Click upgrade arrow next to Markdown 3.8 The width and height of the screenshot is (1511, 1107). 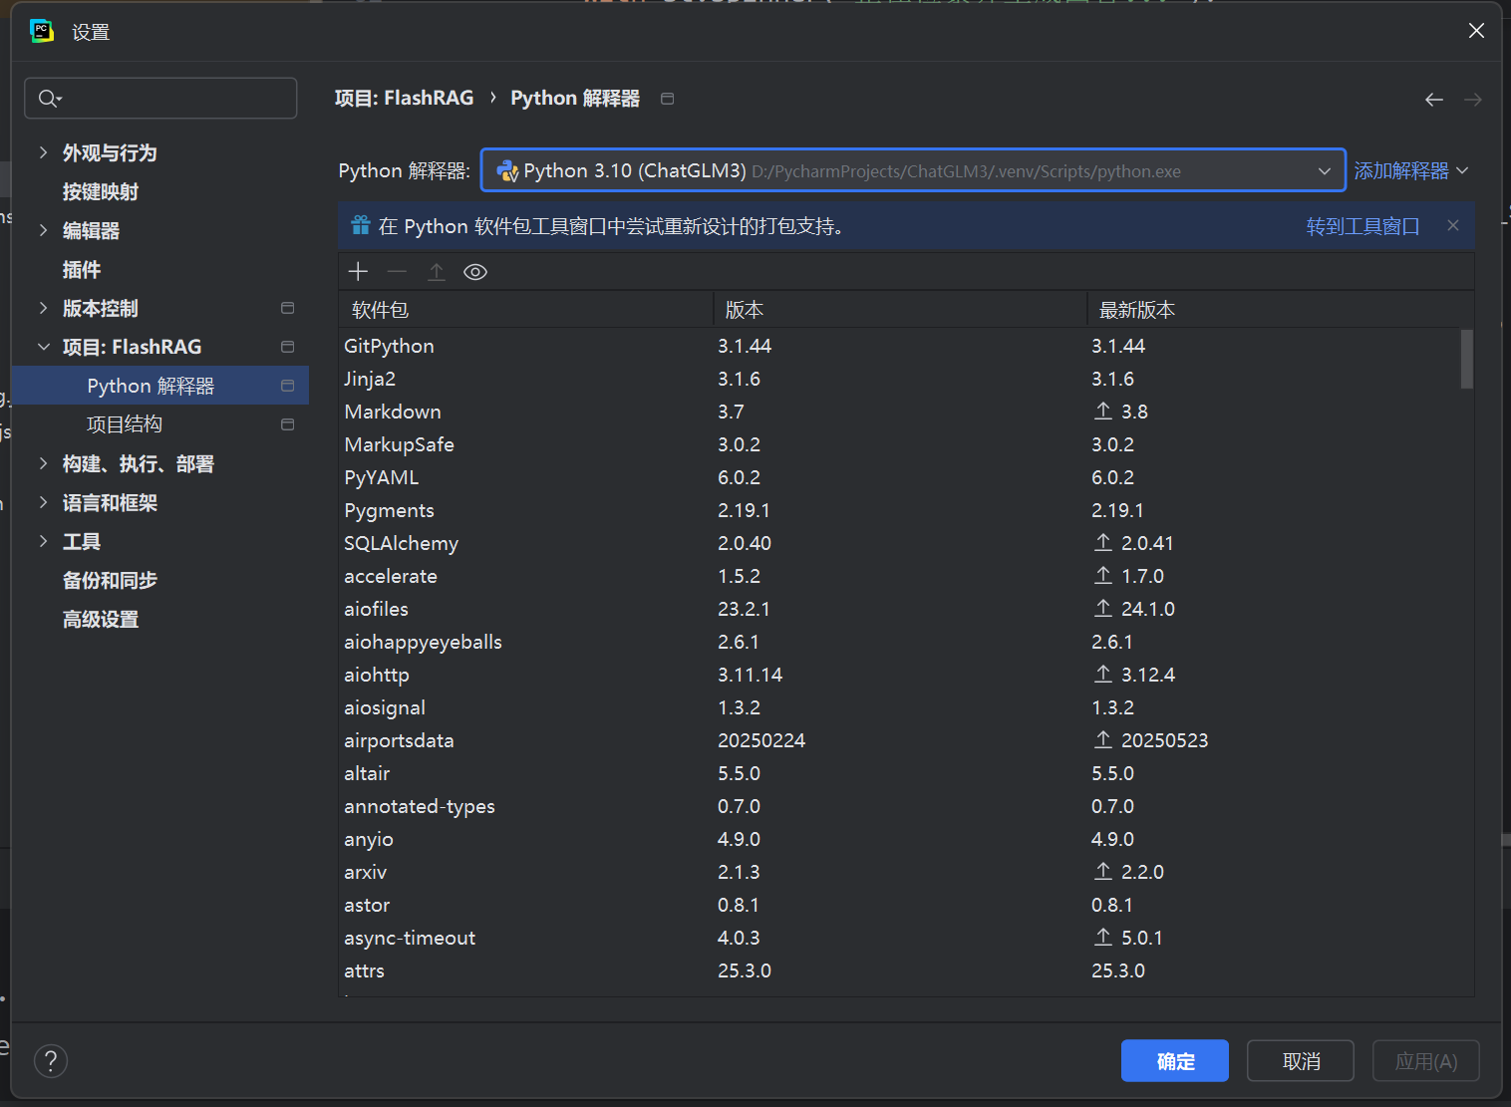[x=1103, y=412]
